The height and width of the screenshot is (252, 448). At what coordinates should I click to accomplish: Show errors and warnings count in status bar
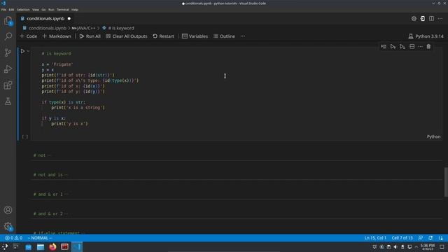(x=14, y=238)
